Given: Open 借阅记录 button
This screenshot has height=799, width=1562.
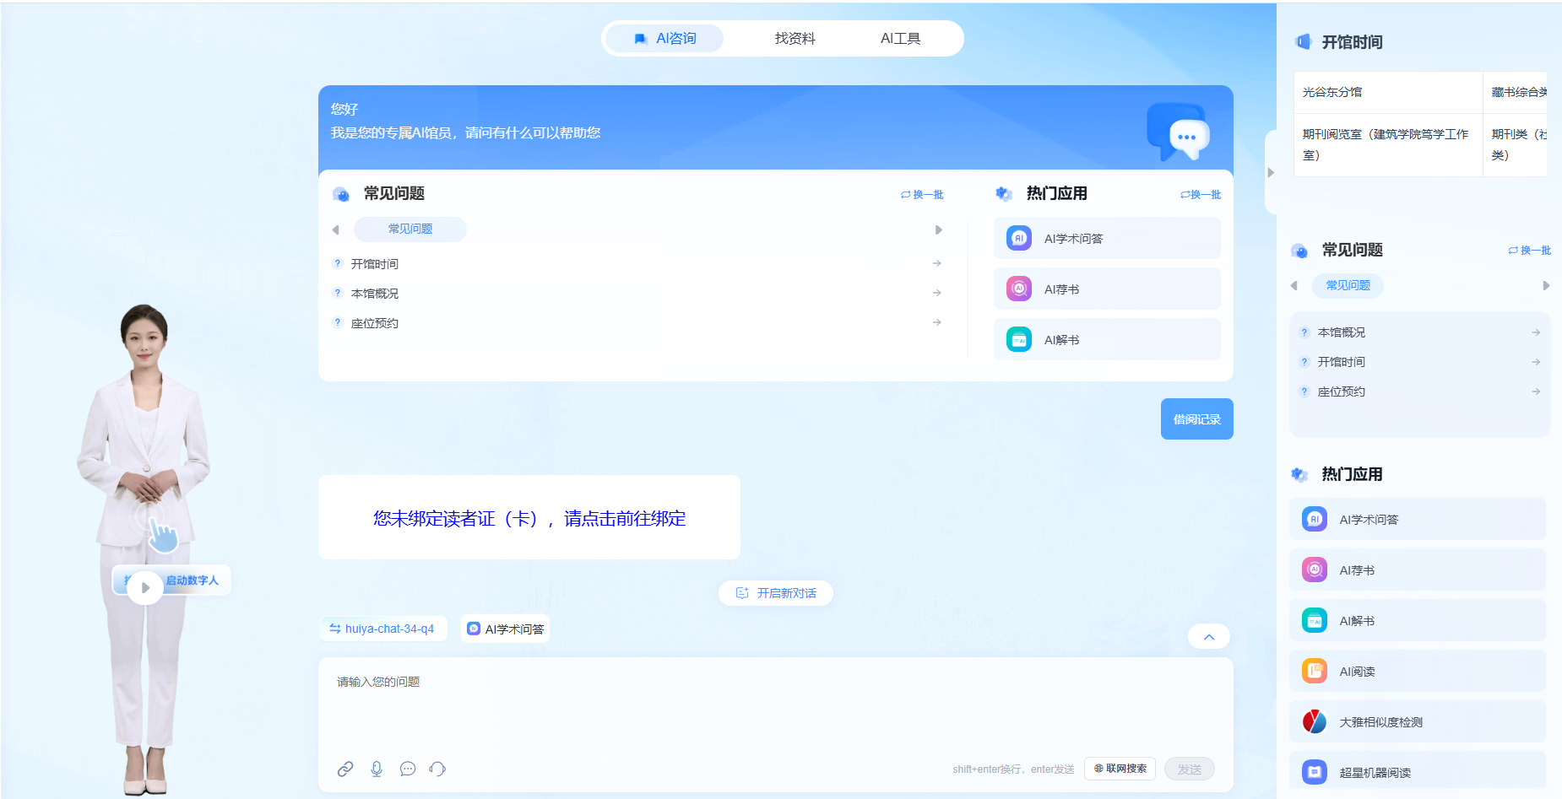Looking at the screenshot, I should pyautogui.click(x=1197, y=419).
